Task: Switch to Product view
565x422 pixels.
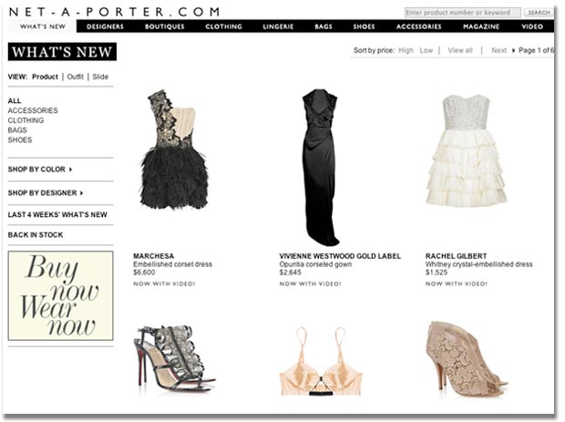Action: pos(45,77)
